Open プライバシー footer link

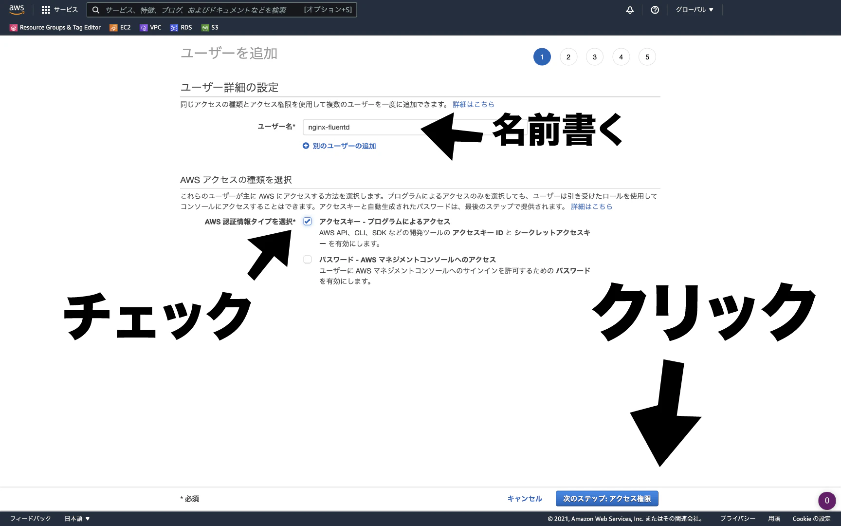[x=738, y=519]
